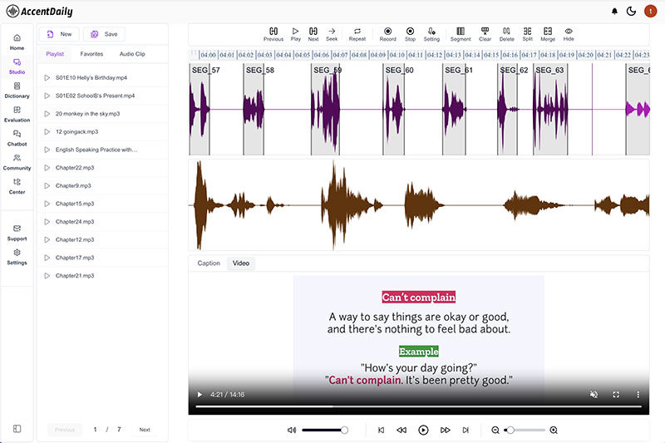Click the Save button
Screen dimensions: 665x443
(x=104, y=34)
